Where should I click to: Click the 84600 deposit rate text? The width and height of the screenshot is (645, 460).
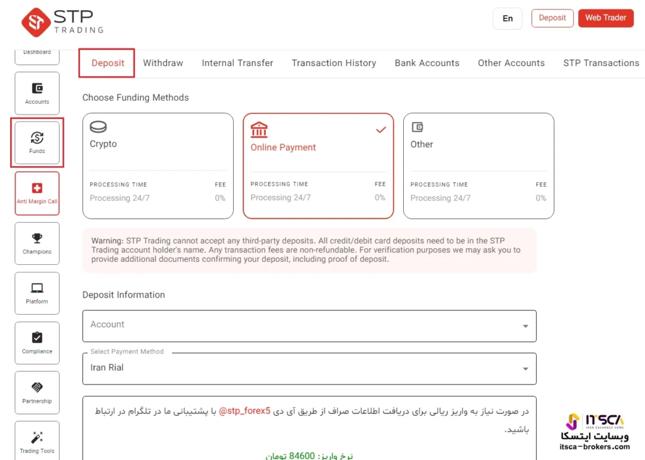tap(309, 456)
